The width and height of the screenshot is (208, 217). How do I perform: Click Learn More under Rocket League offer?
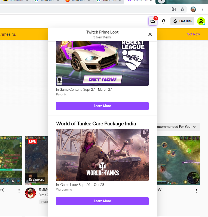[x=102, y=106]
